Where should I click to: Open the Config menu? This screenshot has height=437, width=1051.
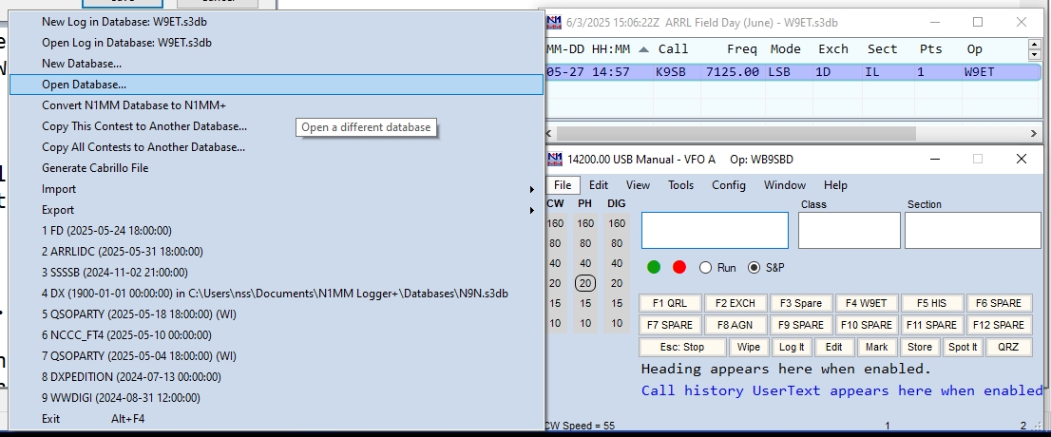click(729, 185)
